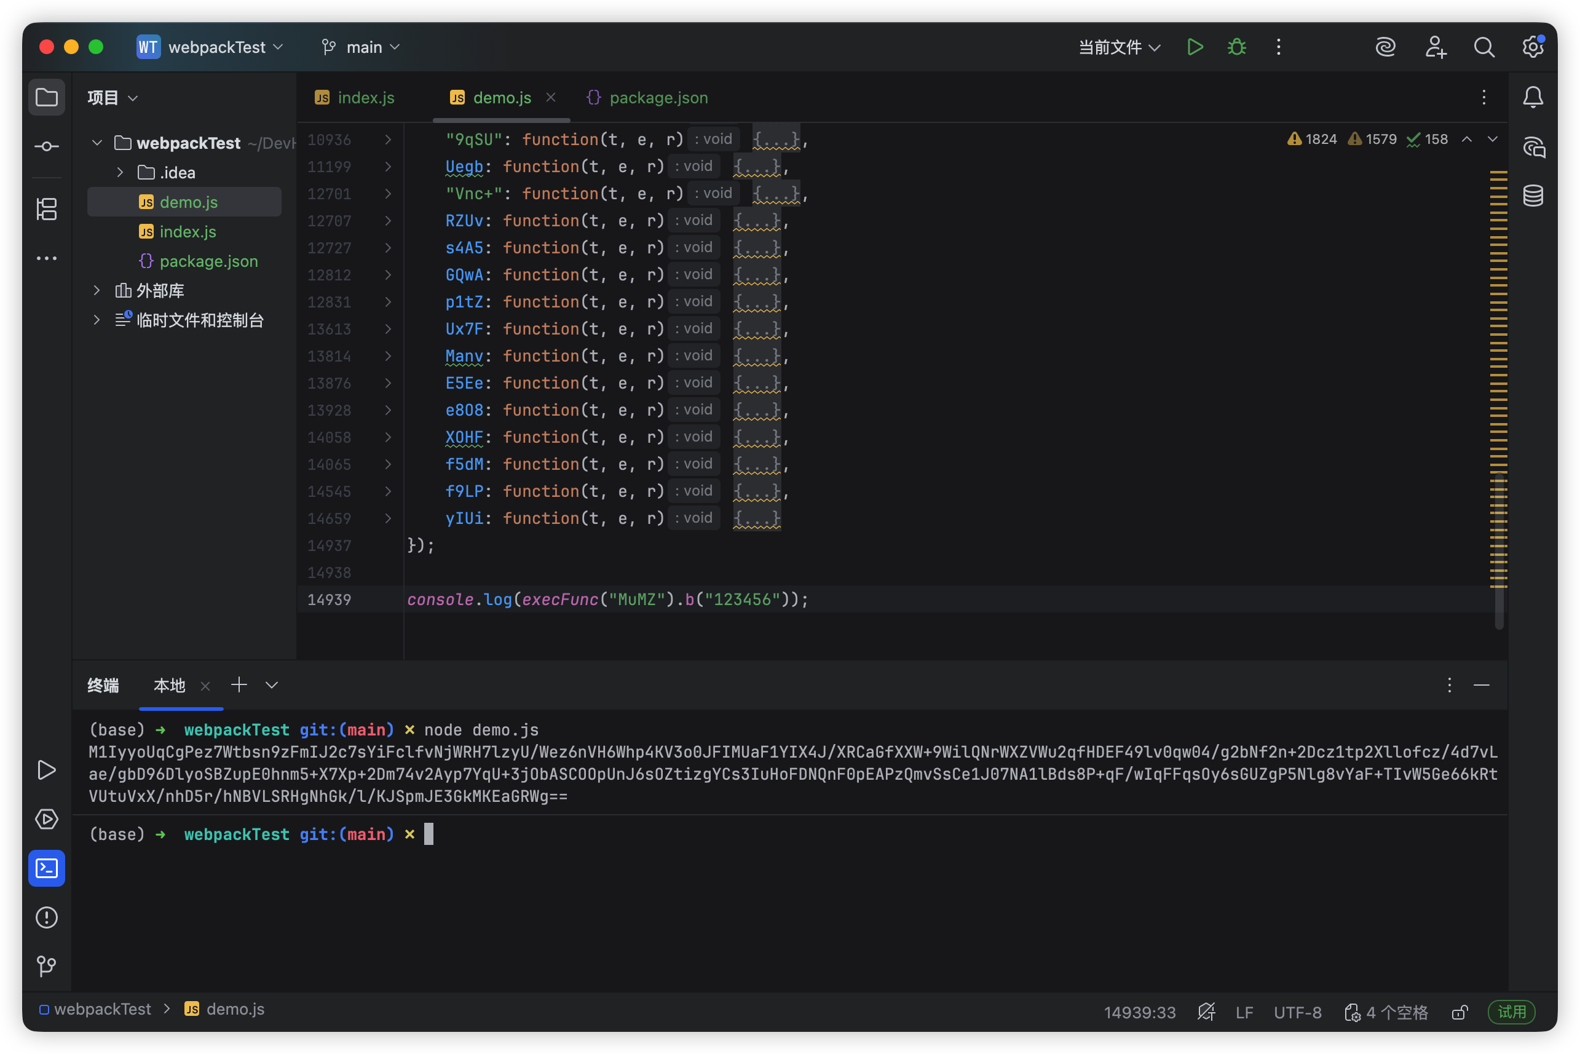Start debugging with the bug icon
Screen dimensions: 1580x1054
(x=1236, y=47)
